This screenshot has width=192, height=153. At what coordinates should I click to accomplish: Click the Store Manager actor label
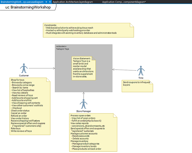(x=84, y=111)
